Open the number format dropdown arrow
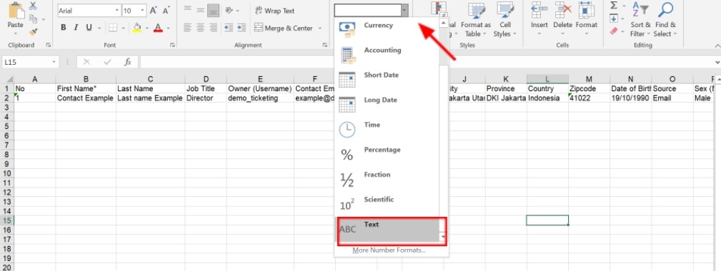 pos(404,10)
